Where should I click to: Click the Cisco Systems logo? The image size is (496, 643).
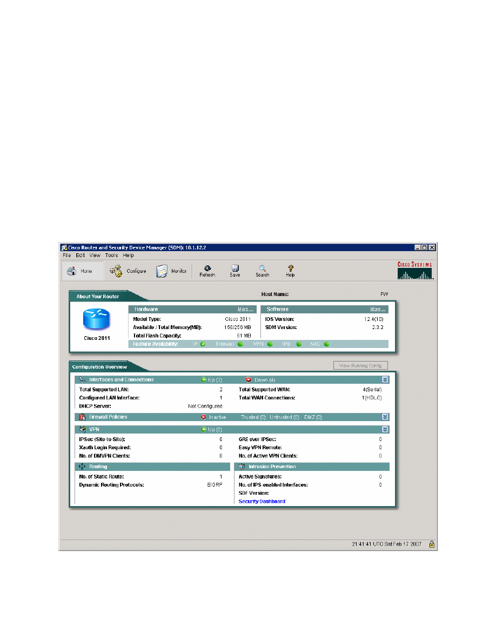click(x=414, y=270)
